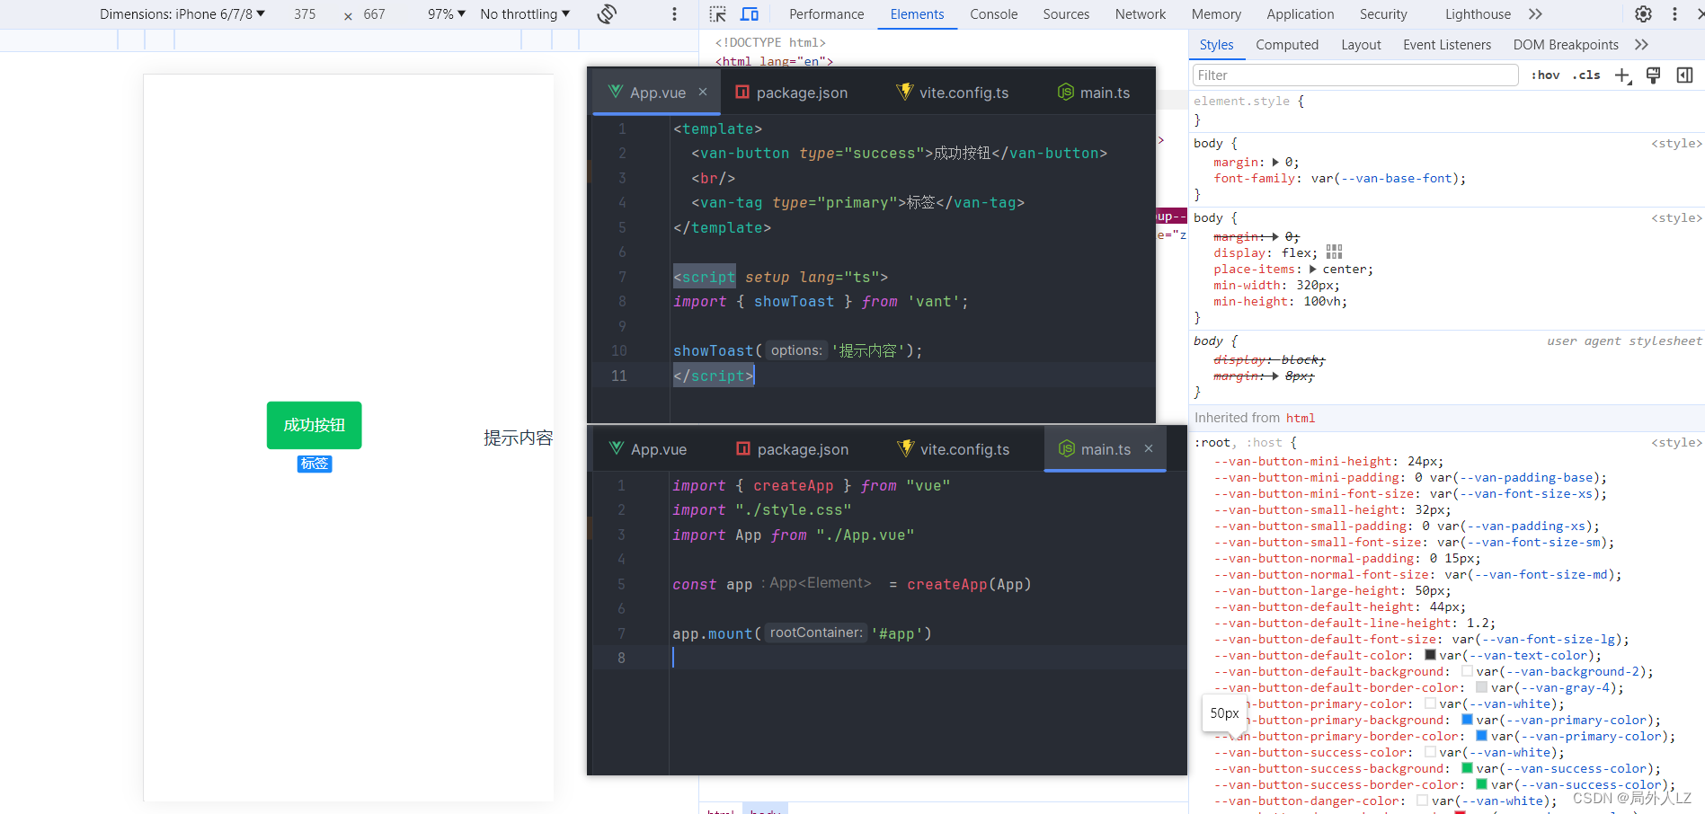Open DevTools settings gear
The image size is (1705, 814).
click(1643, 14)
